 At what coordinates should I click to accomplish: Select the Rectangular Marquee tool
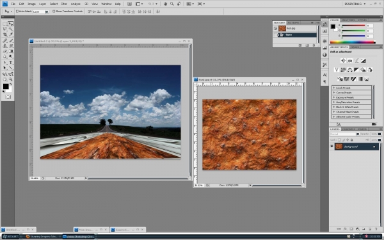(4, 24)
